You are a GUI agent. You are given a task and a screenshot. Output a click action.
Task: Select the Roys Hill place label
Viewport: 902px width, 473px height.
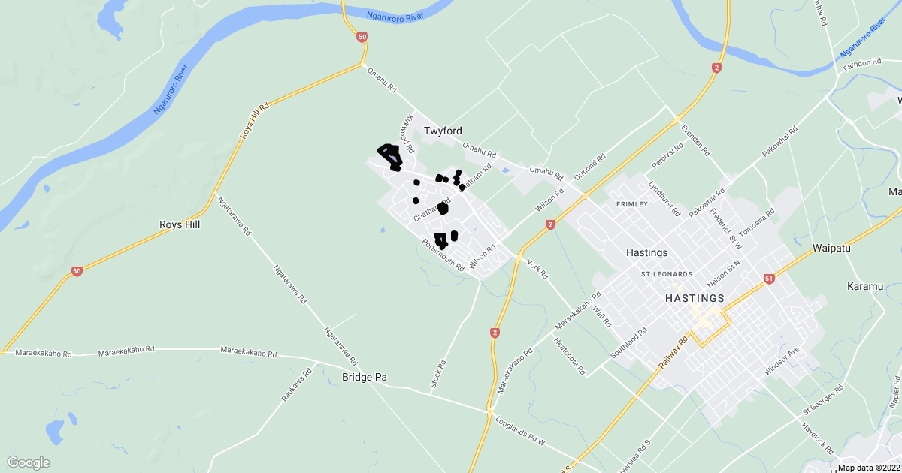[180, 224]
